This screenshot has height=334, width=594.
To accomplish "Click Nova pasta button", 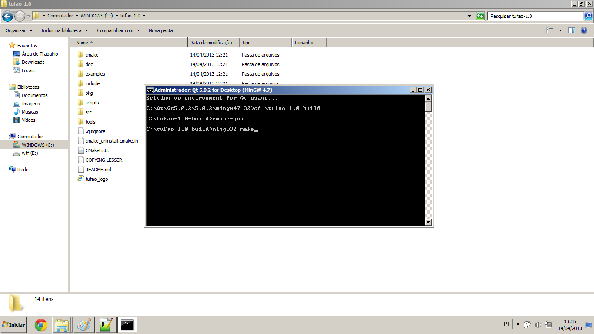I will [160, 30].
